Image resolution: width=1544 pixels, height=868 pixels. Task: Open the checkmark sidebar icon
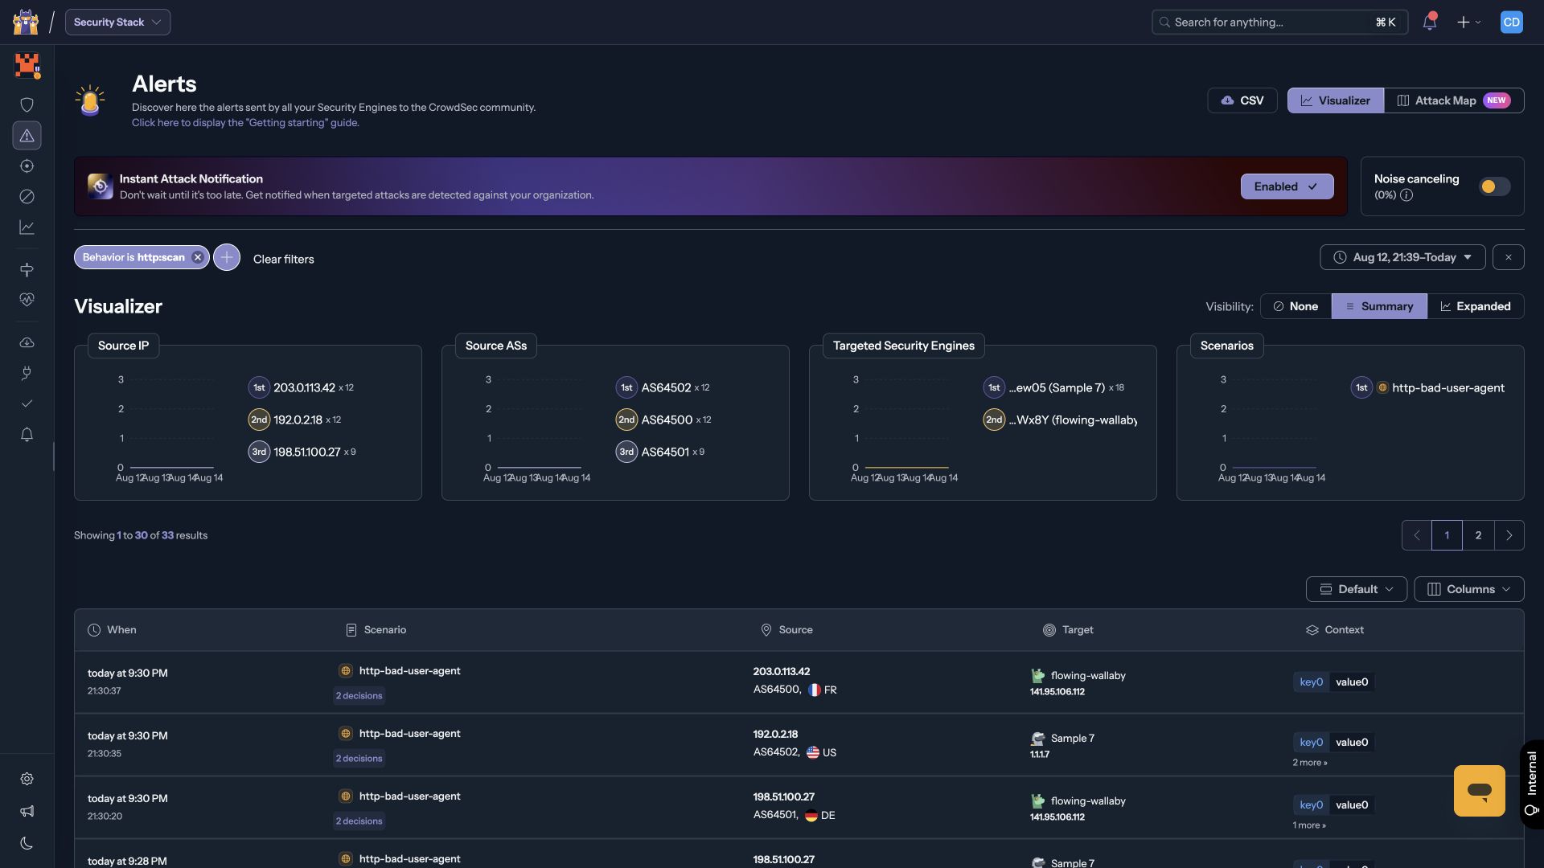[x=27, y=403]
